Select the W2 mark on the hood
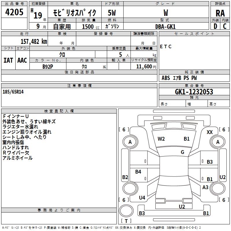This screenshot has height=231, width=231. click(x=161, y=139)
